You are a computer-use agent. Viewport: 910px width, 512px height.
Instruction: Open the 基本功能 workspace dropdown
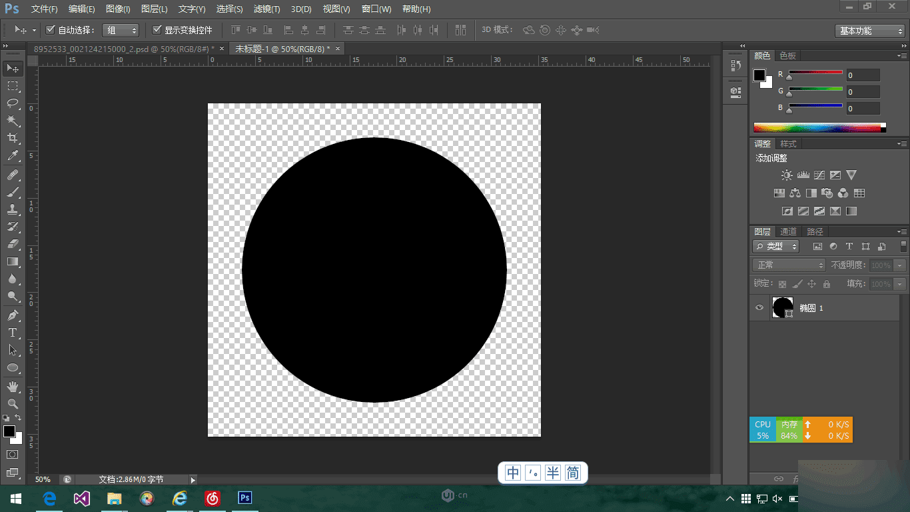pyautogui.click(x=870, y=31)
